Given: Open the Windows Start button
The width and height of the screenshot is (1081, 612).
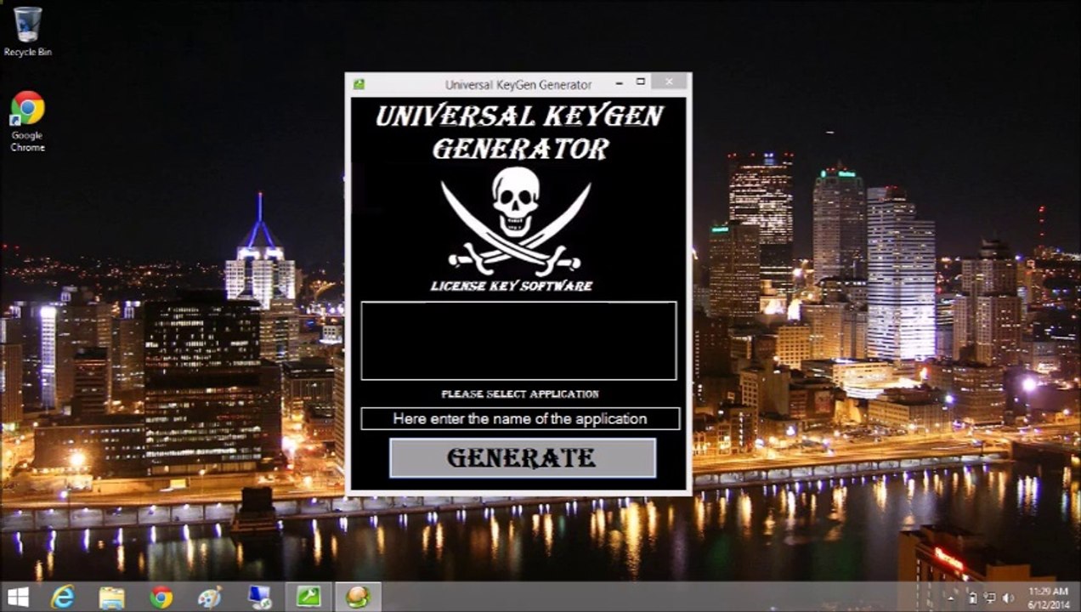Looking at the screenshot, I should pos(18,597).
